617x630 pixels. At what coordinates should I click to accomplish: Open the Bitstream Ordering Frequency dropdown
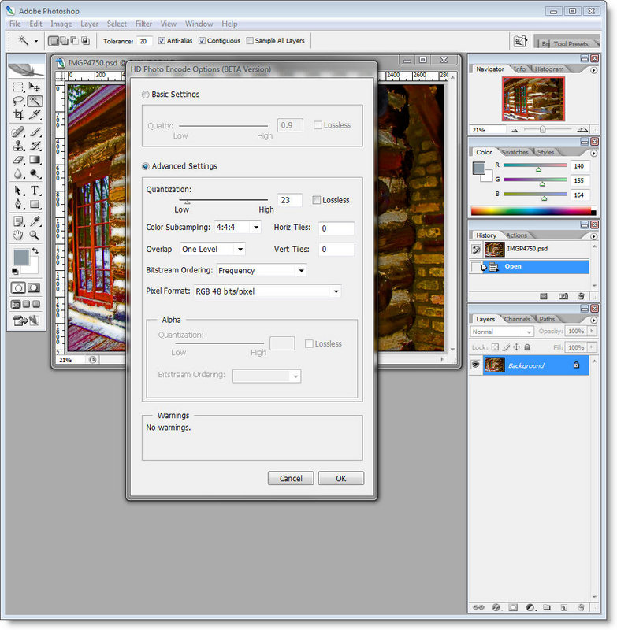(302, 271)
